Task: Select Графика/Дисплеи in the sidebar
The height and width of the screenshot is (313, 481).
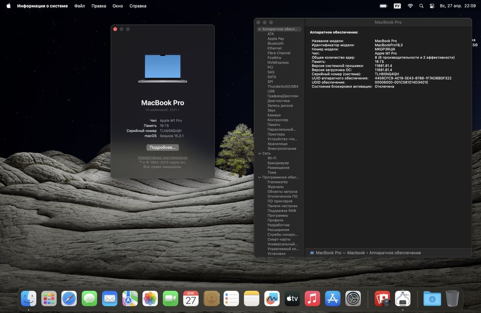Action: 283,96
